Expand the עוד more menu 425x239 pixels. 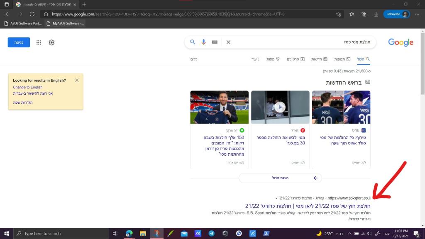(255, 59)
